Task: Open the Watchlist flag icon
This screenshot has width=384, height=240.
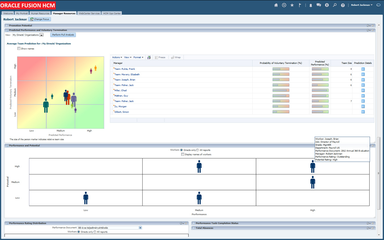Action: coord(300,5)
